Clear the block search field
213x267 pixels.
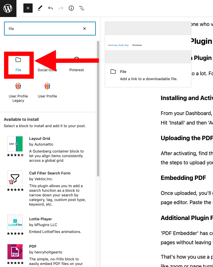[85, 29]
